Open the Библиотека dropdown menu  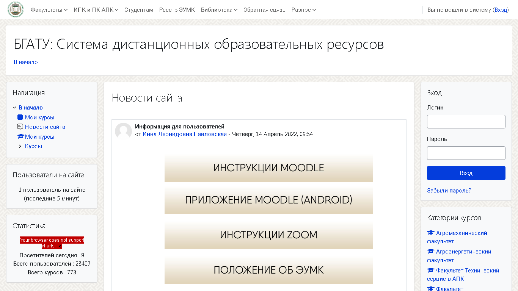click(x=219, y=10)
